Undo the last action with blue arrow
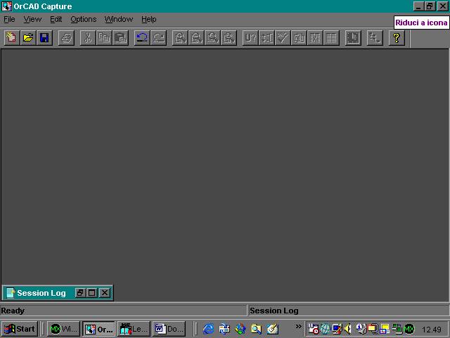 (x=142, y=37)
